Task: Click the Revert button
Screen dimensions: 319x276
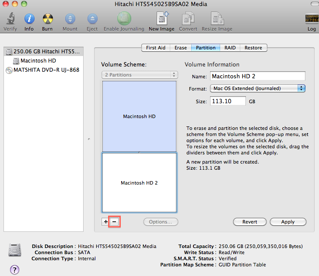Action: [x=249, y=222]
